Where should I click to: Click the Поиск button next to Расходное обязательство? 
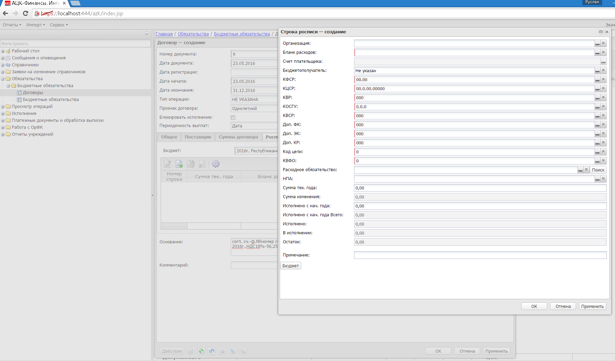tap(598, 170)
